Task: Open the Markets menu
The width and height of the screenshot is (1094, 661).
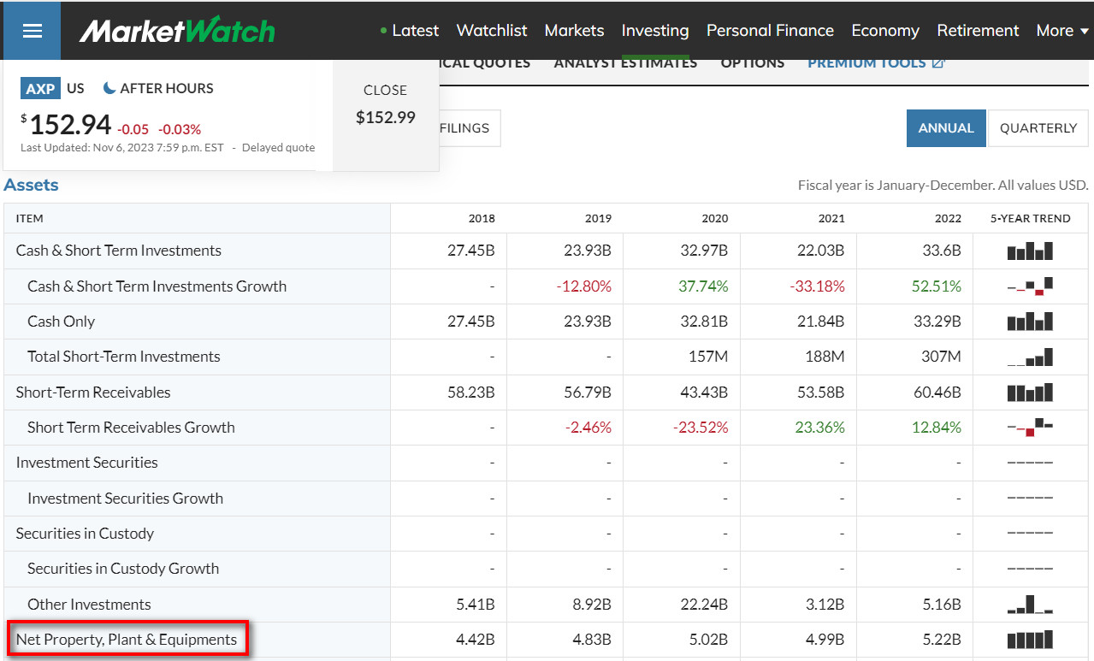Action: click(574, 31)
